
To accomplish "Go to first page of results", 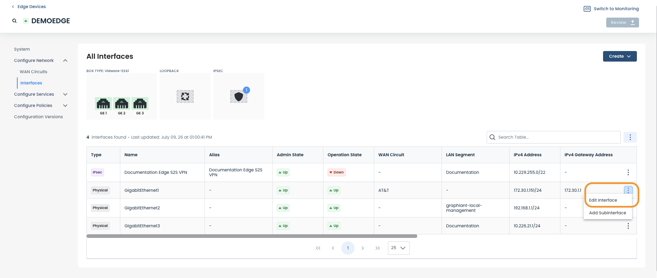I will (318, 248).
